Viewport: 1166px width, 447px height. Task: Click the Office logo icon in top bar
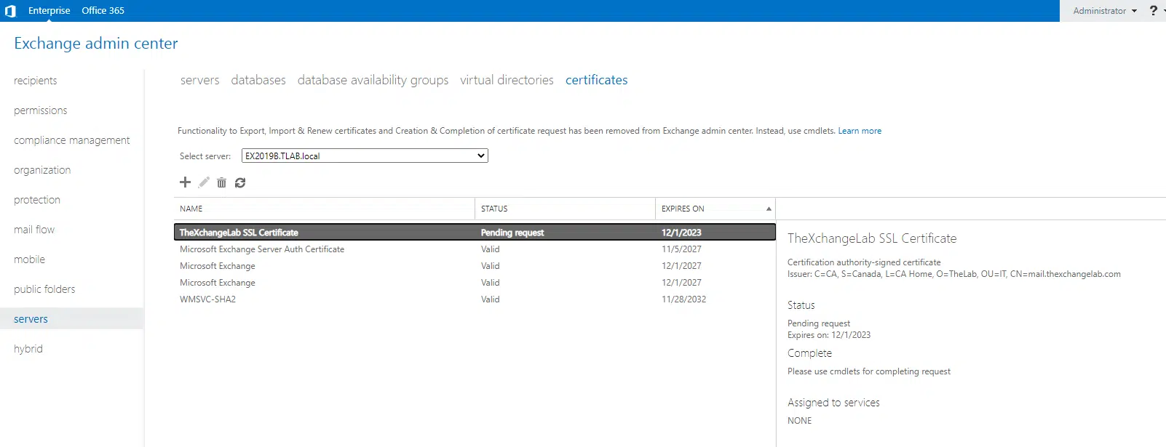tap(10, 11)
